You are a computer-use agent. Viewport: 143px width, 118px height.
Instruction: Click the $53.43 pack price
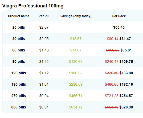pyautogui.click(x=119, y=27)
